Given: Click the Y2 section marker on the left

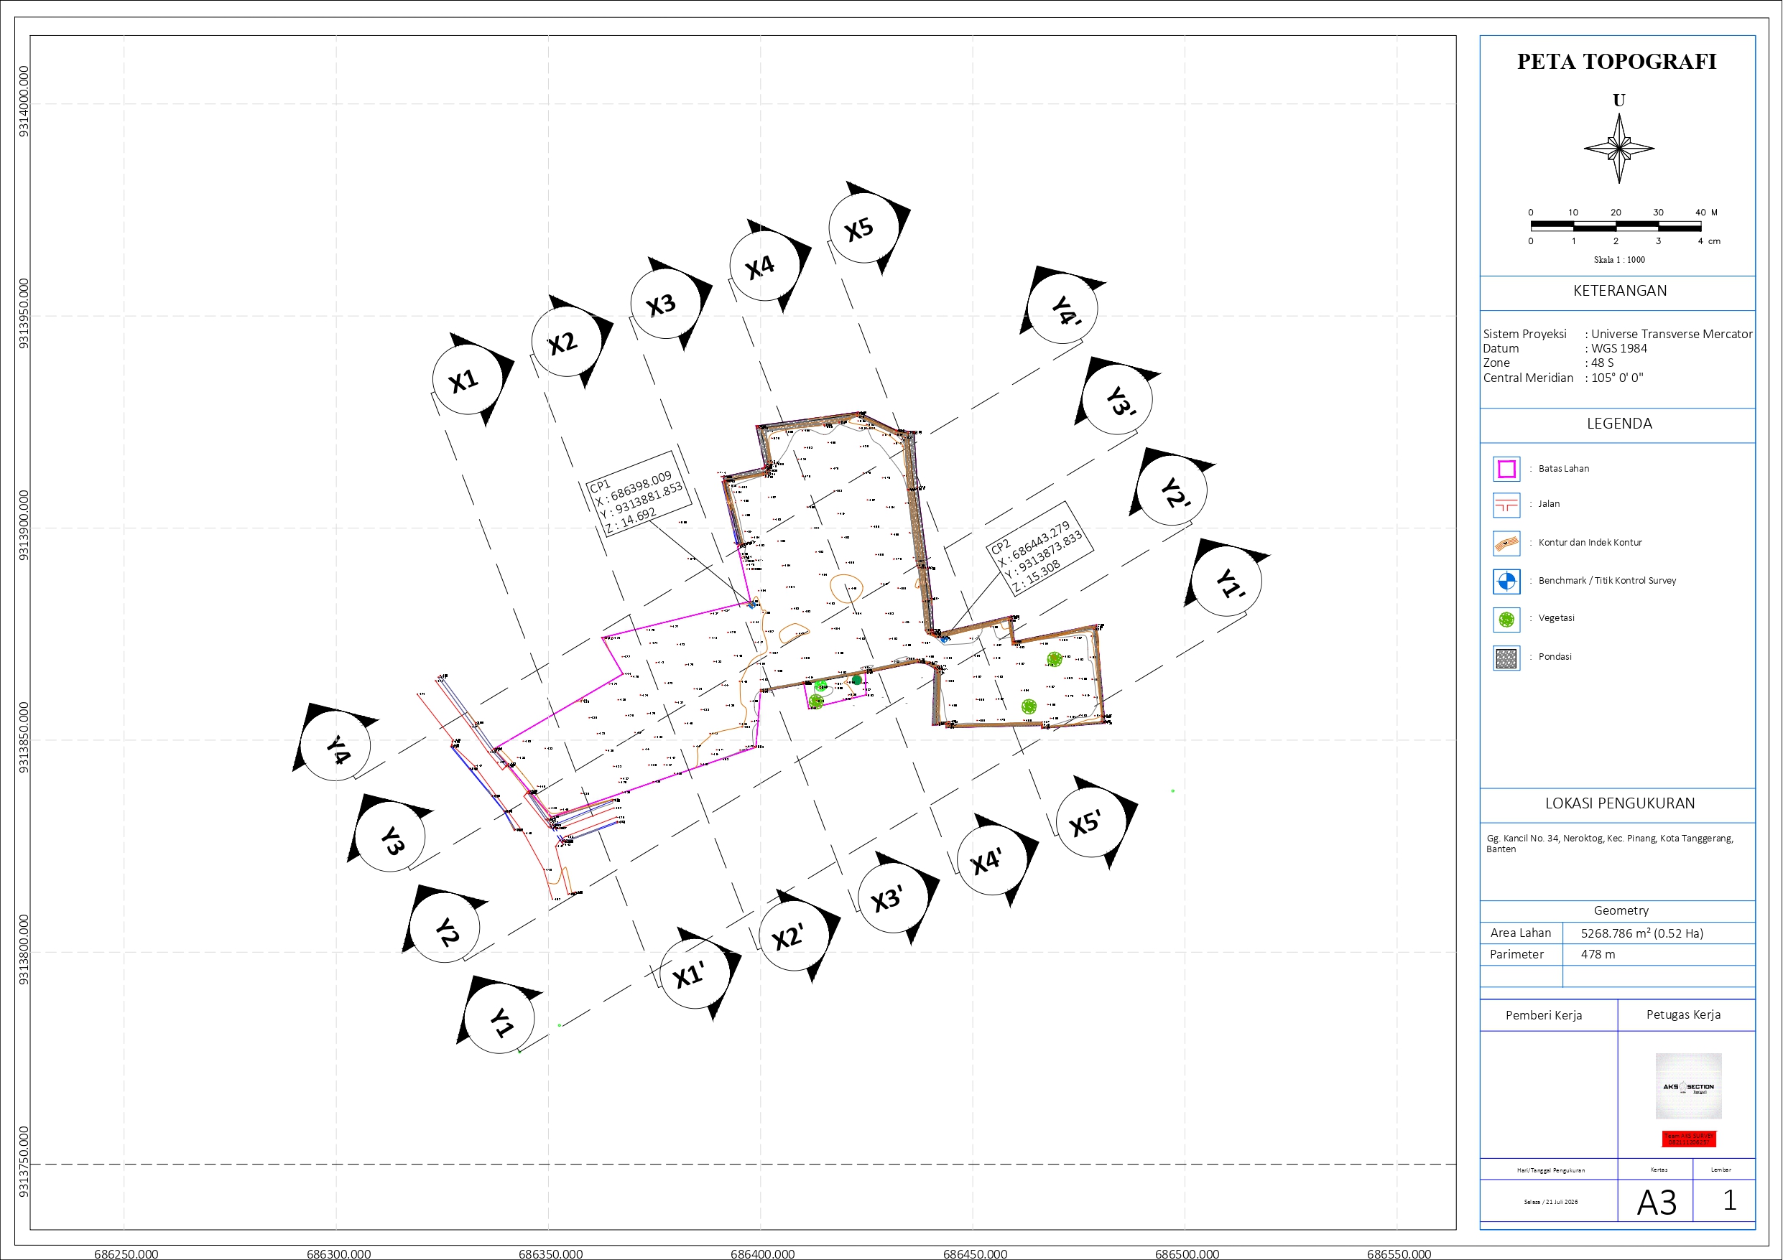Looking at the screenshot, I should pyautogui.click(x=444, y=928).
